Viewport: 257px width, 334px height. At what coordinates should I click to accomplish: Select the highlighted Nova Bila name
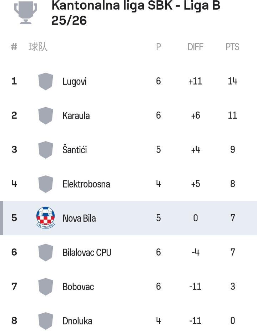tap(79, 218)
